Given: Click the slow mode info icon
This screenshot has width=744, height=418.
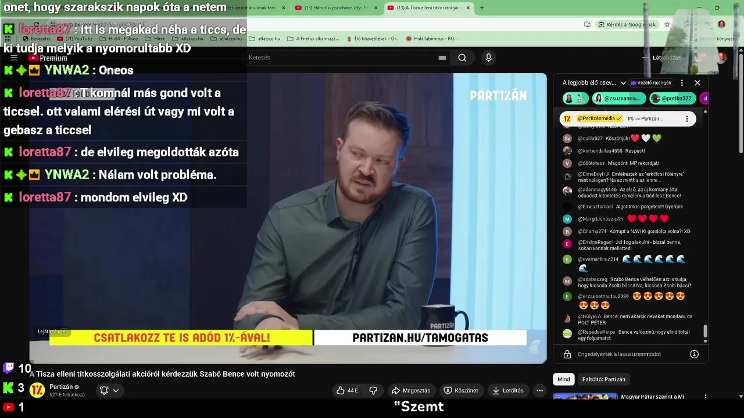Looking at the screenshot, I should [694, 354].
